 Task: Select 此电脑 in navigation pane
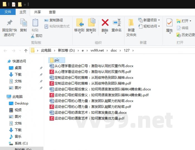(15, 97)
